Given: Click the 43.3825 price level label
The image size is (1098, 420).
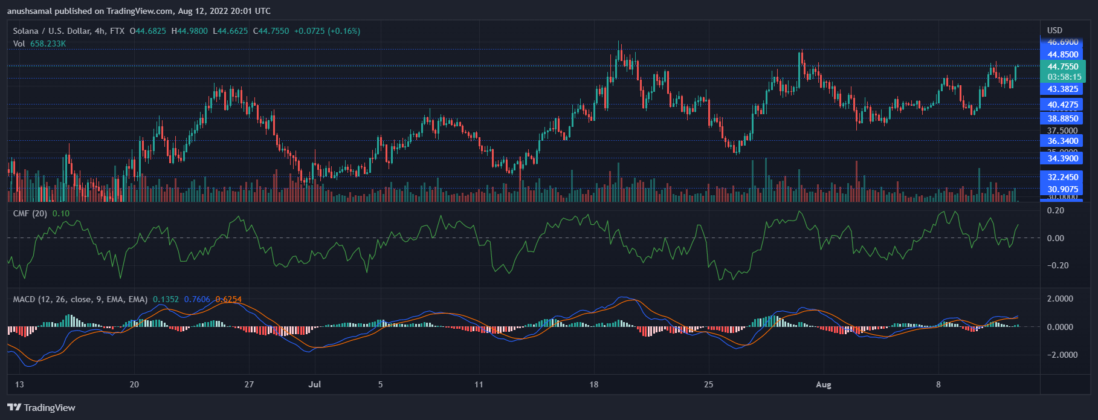Looking at the screenshot, I should 1063,89.
